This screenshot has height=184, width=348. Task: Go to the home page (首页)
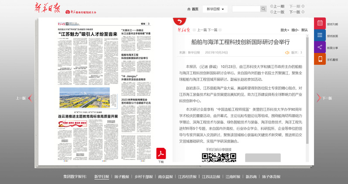[x=192, y=9]
